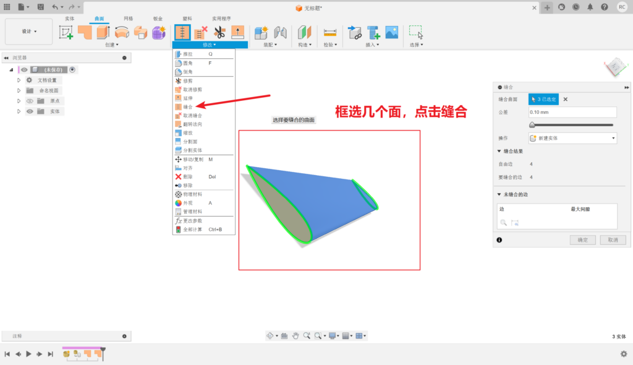Switch to the 实体 ribbon tab
This screenshot has width=633, height=365.
[69, 19]
